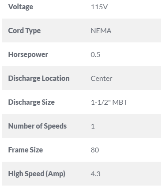The height and width of the screenshot is (186, 162).
Task: Click the word Speeds in Number of Speeds
Action: click(55, 126)
